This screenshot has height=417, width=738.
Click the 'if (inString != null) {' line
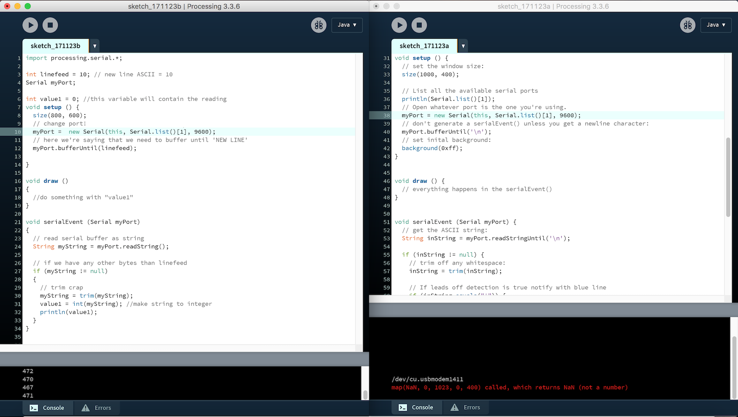point(443,255)
